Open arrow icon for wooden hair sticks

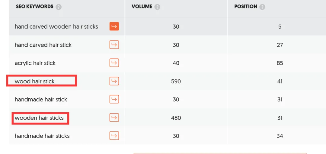tap(114, 118)
